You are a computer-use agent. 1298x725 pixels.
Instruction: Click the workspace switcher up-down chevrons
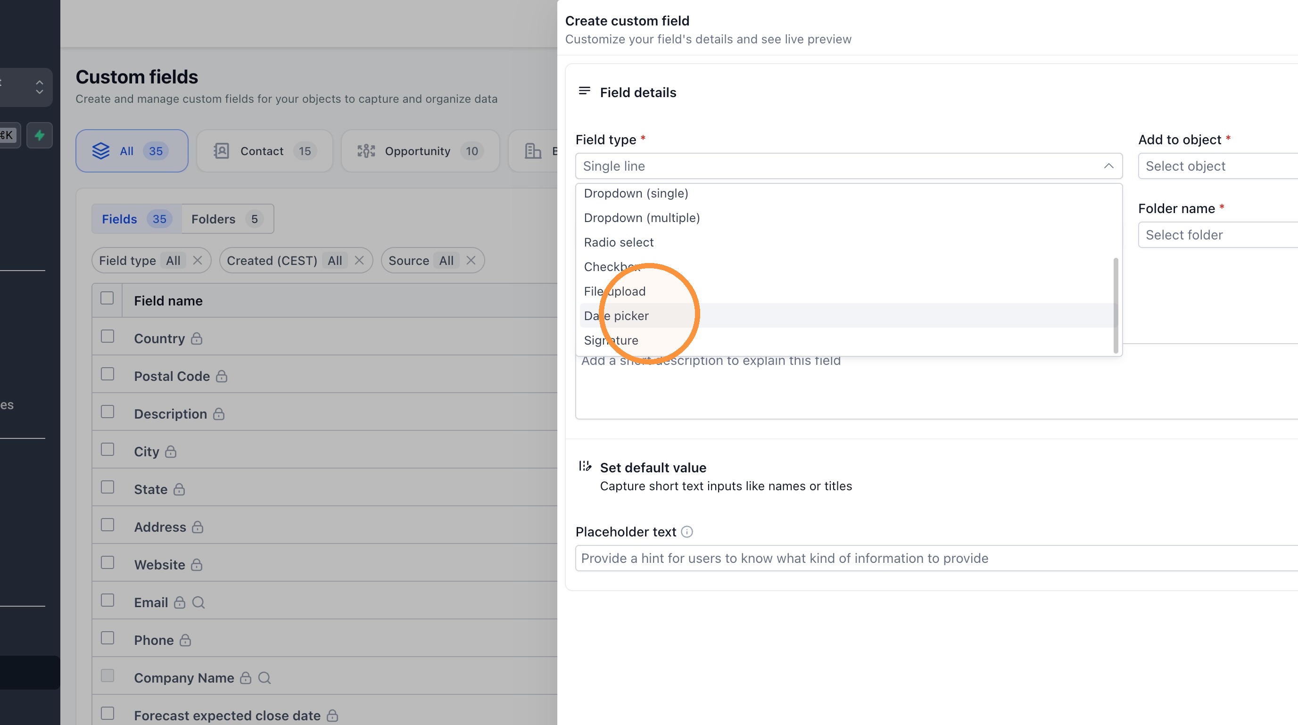click(x=39, y=87)
